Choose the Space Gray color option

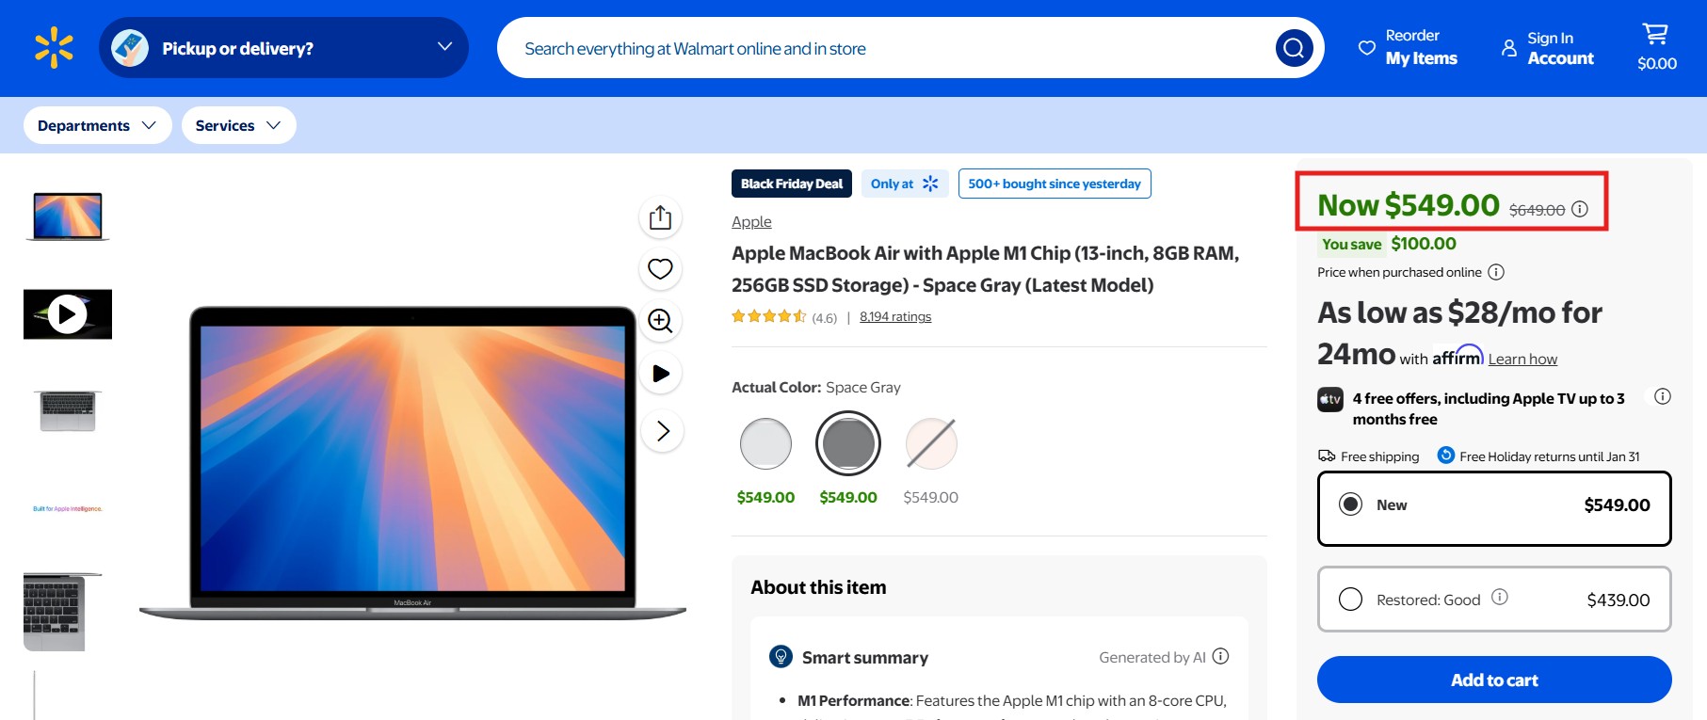[847, 442]
